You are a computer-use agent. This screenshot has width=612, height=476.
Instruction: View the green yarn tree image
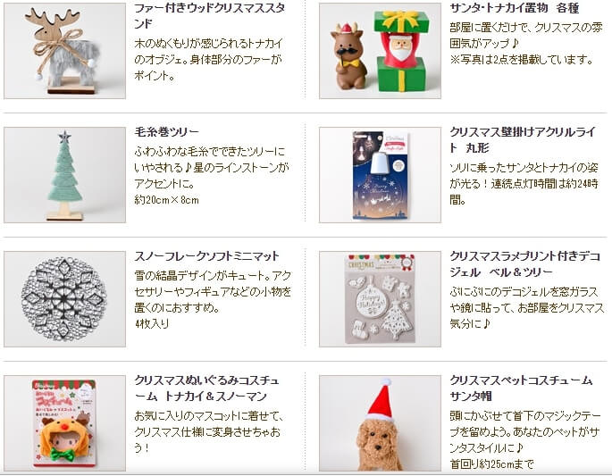(65, 175)
